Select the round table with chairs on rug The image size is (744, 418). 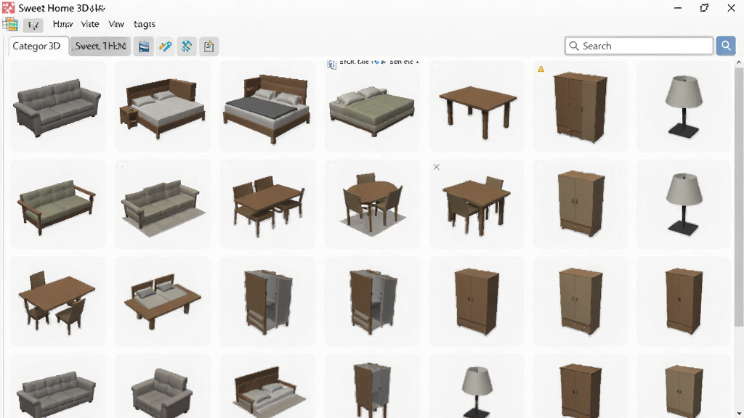point(373,204)
